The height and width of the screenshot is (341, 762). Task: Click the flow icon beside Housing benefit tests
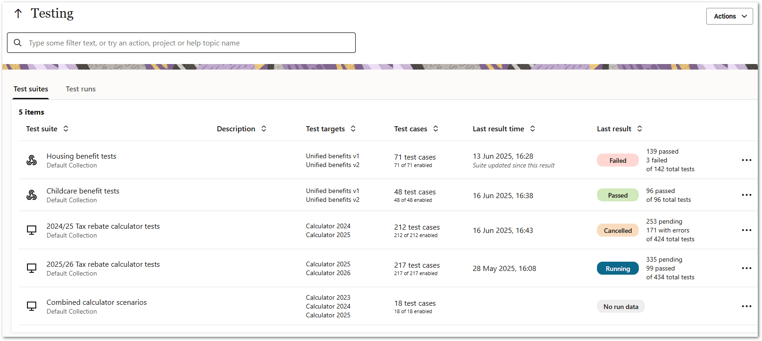click(31, 160)
